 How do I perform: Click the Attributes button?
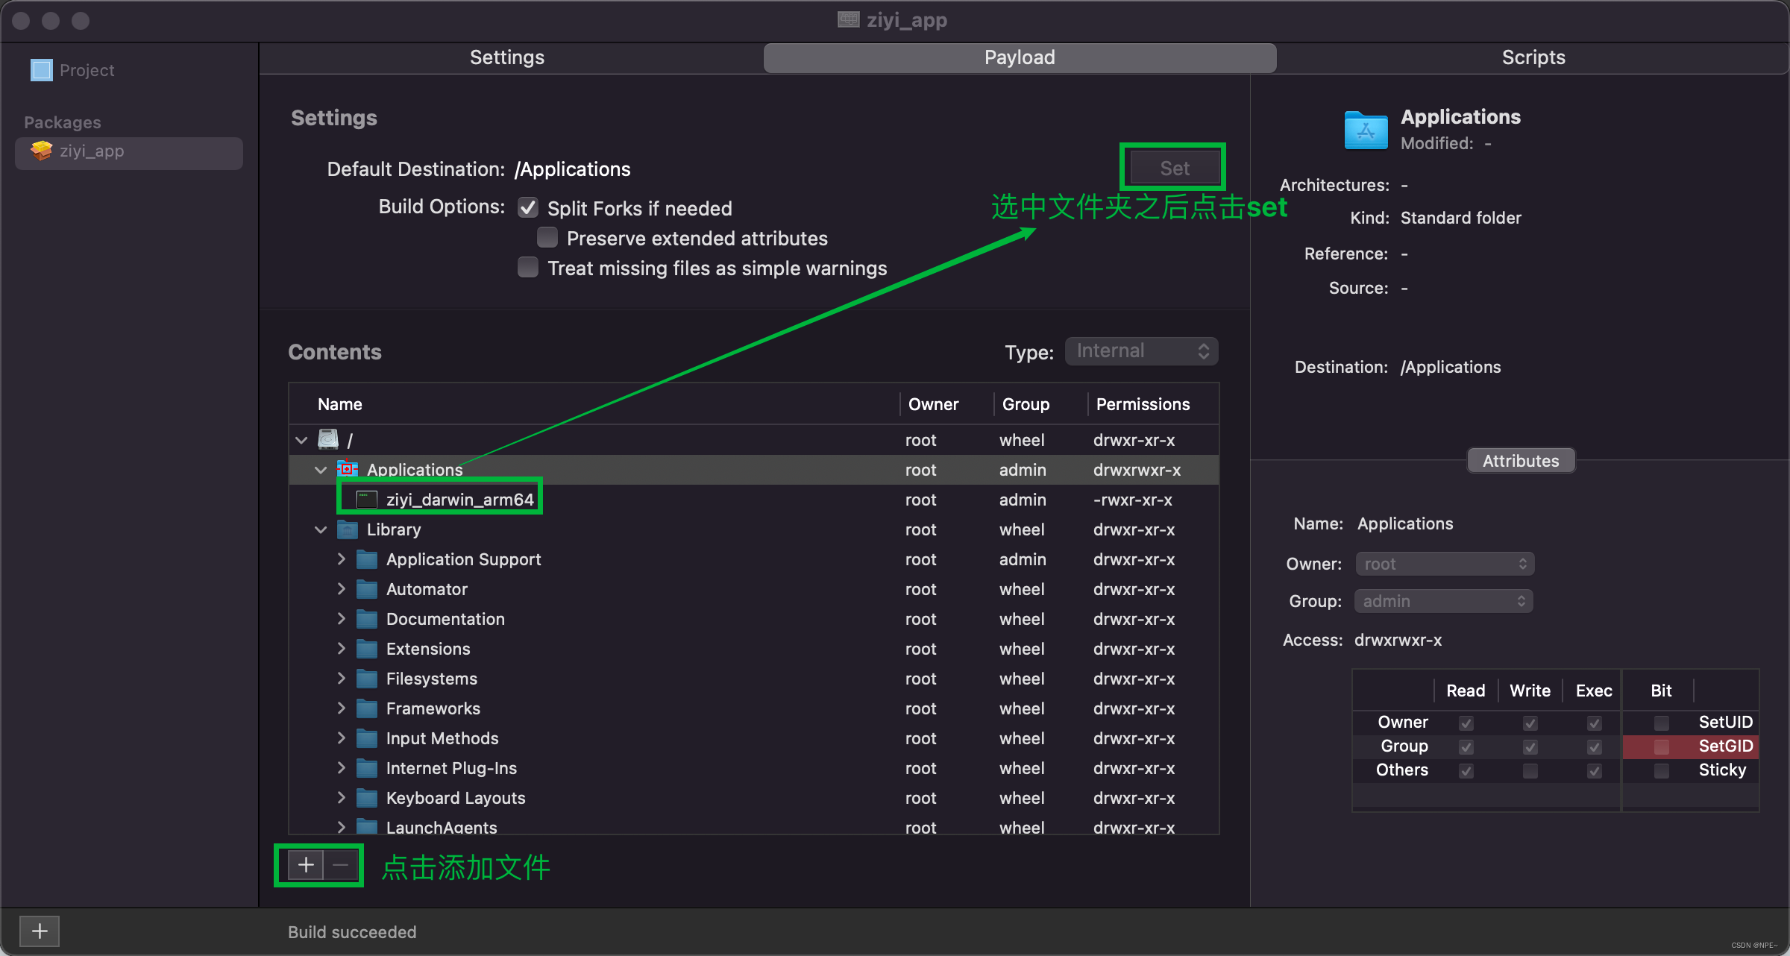pyautogui.click(x=1520, y=461)
